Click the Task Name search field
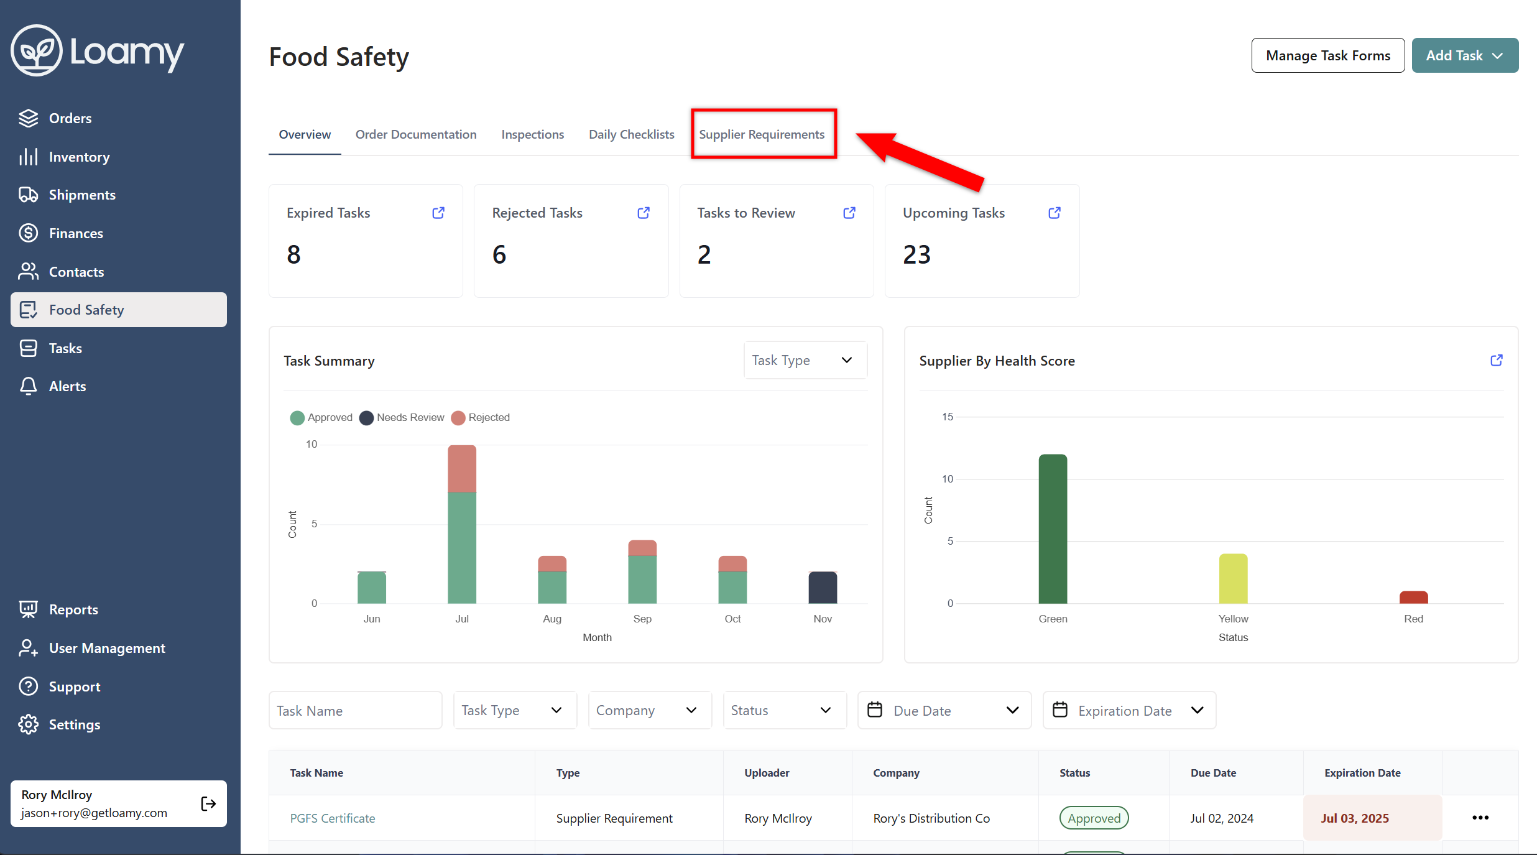Image resolution: width=1537 pixels, height=855 pixels. click(x=354, y=710)
